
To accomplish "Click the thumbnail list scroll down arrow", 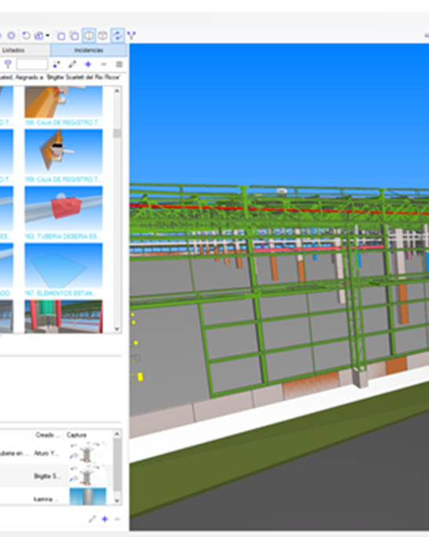I will [117, 329].
